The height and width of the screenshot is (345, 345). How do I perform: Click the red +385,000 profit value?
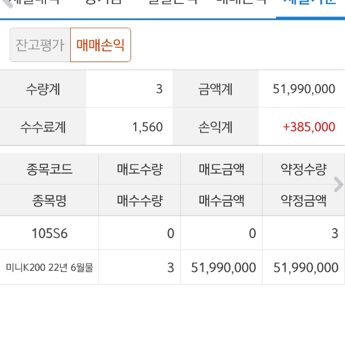[308, 126]
